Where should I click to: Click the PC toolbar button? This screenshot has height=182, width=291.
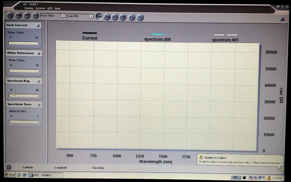[x=140, y=18]
